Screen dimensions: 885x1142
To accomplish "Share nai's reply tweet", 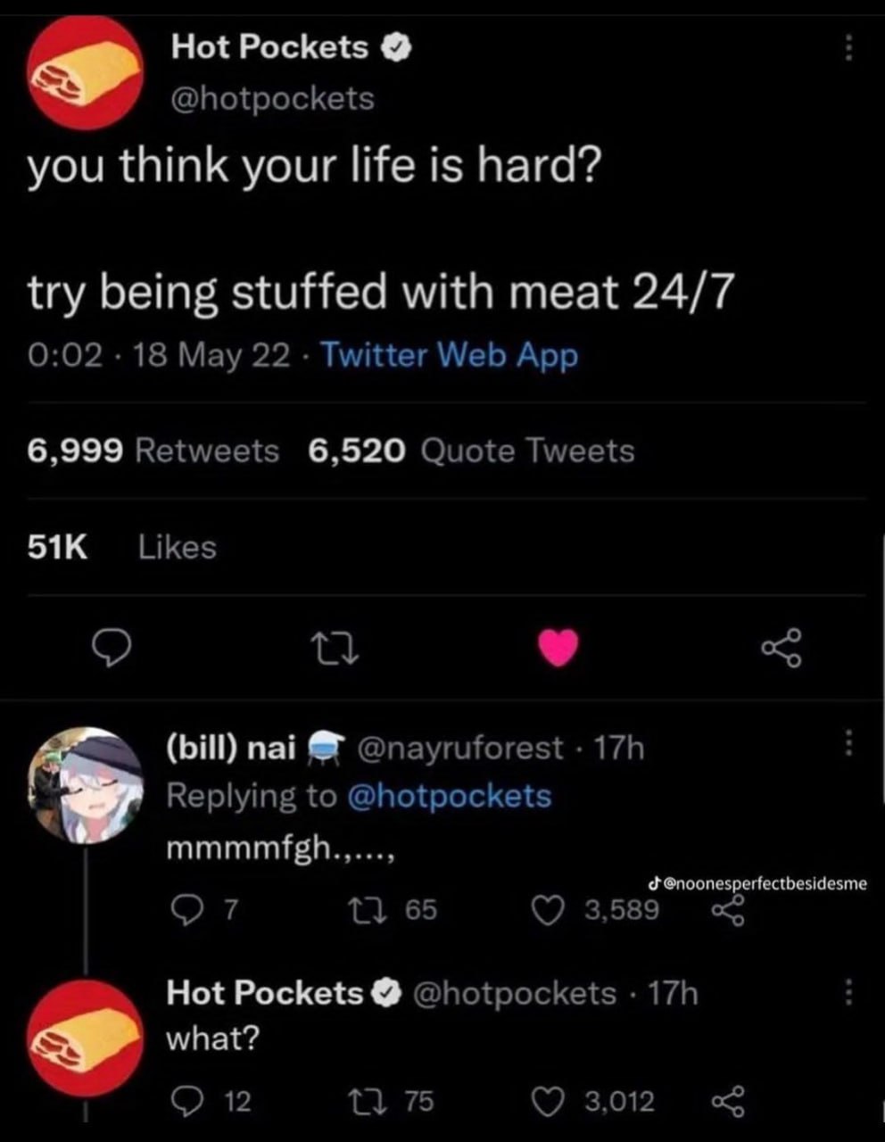I will tap(727, 912).
